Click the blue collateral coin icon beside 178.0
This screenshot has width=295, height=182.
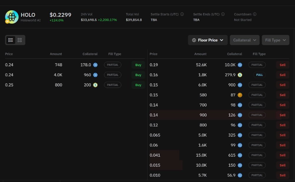pyautogui.click(x=95, y=65)
